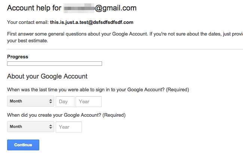Image resolution: width=243 pixels, height=153 pixels.
Task: Click the arrows on the last sign-in Month selector
Action: 51,101
